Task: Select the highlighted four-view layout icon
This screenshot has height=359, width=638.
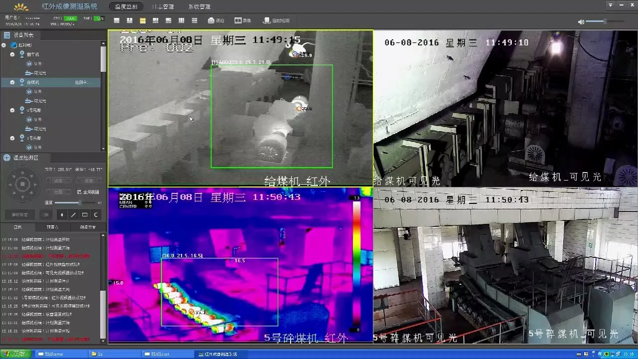Action: [143, 20]
